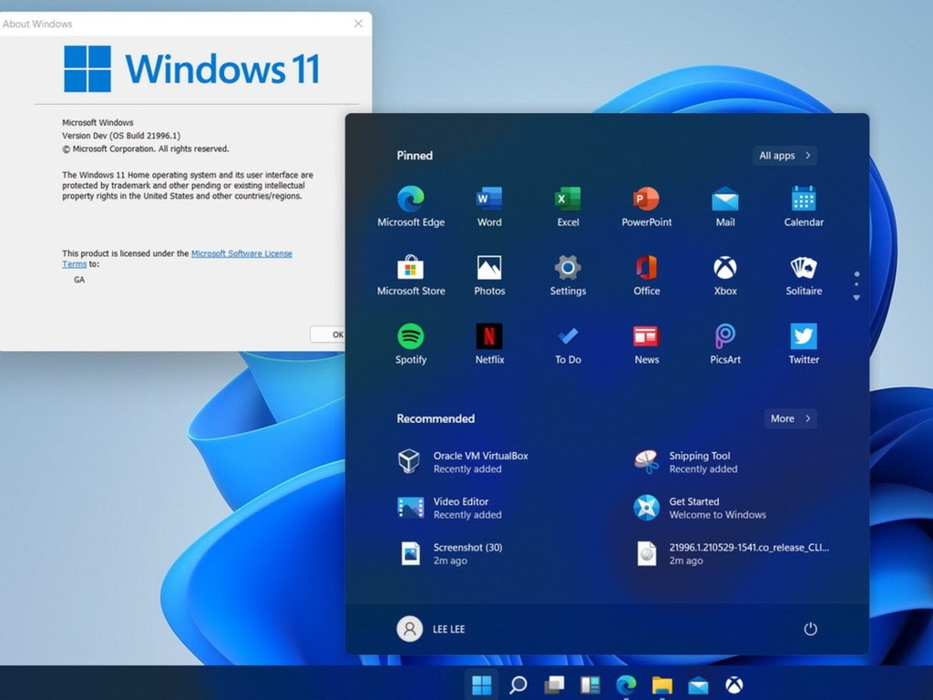Viewport: 933px width, 700px height.
Task: Open the pinned Mail app
Action: coord(724,206)
